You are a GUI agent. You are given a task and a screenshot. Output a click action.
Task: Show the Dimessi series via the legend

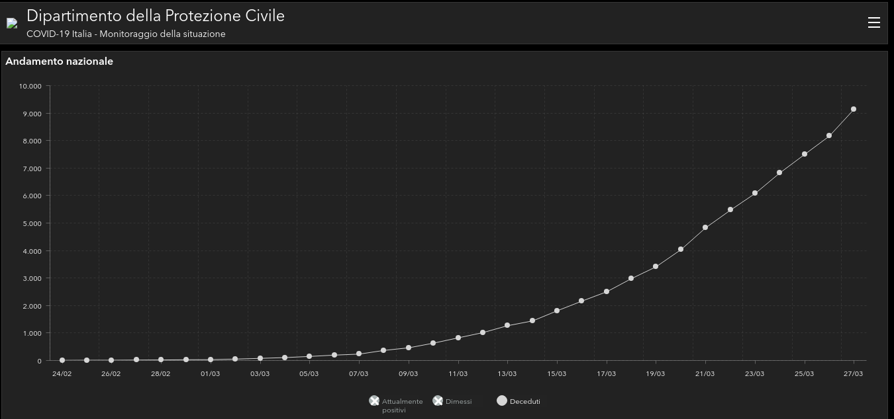coord(438,401)
